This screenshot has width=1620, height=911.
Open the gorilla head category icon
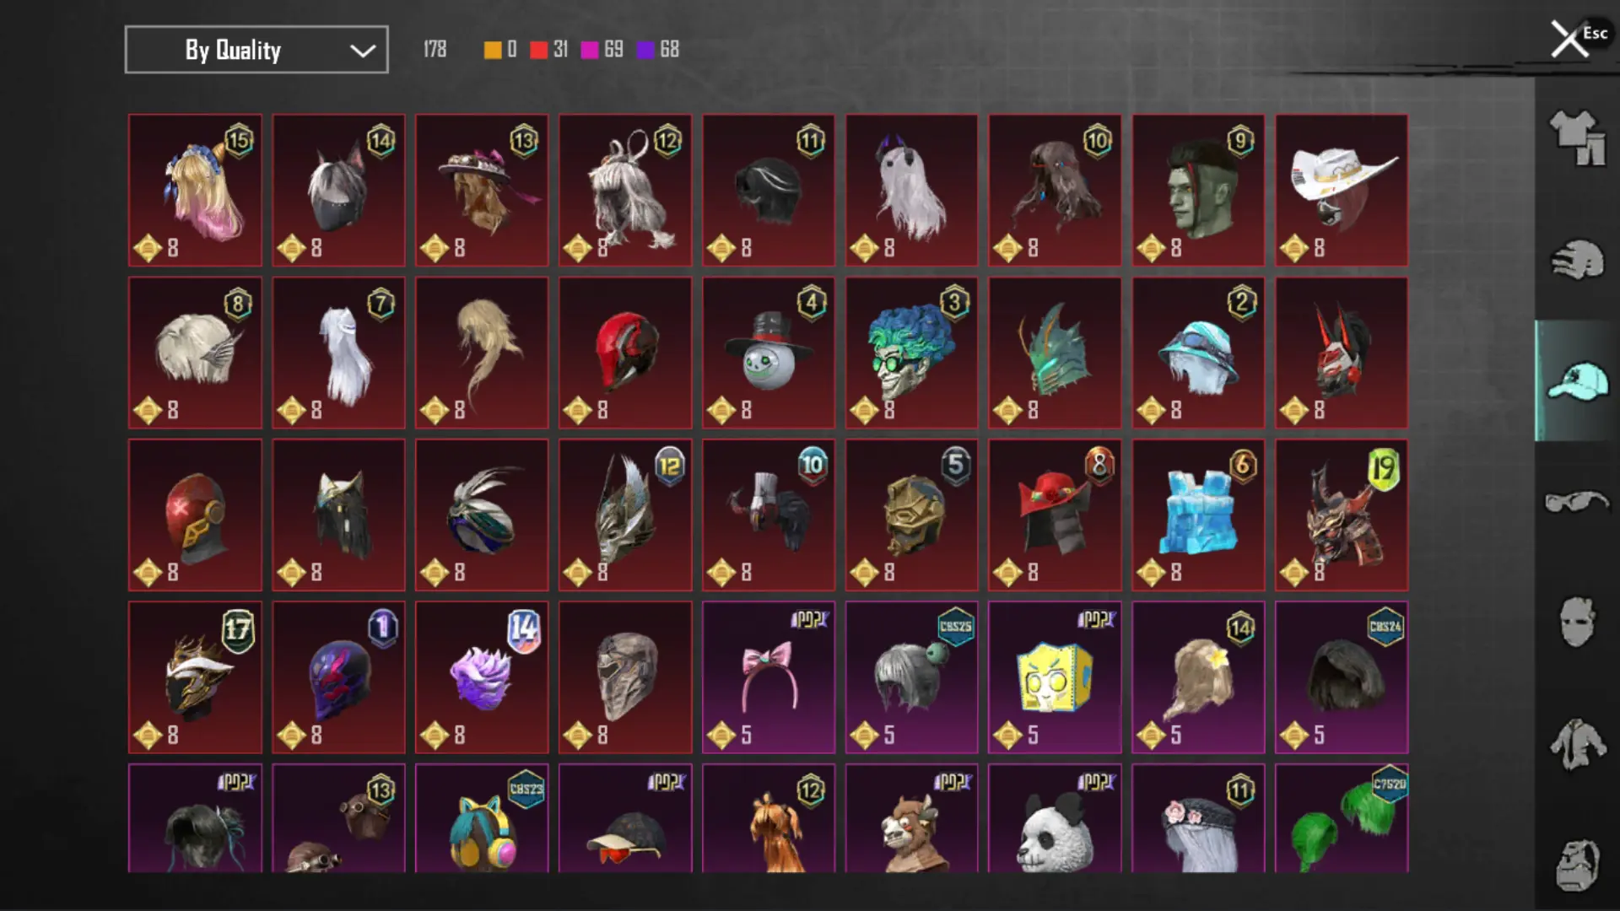(x=1577, y=865)
